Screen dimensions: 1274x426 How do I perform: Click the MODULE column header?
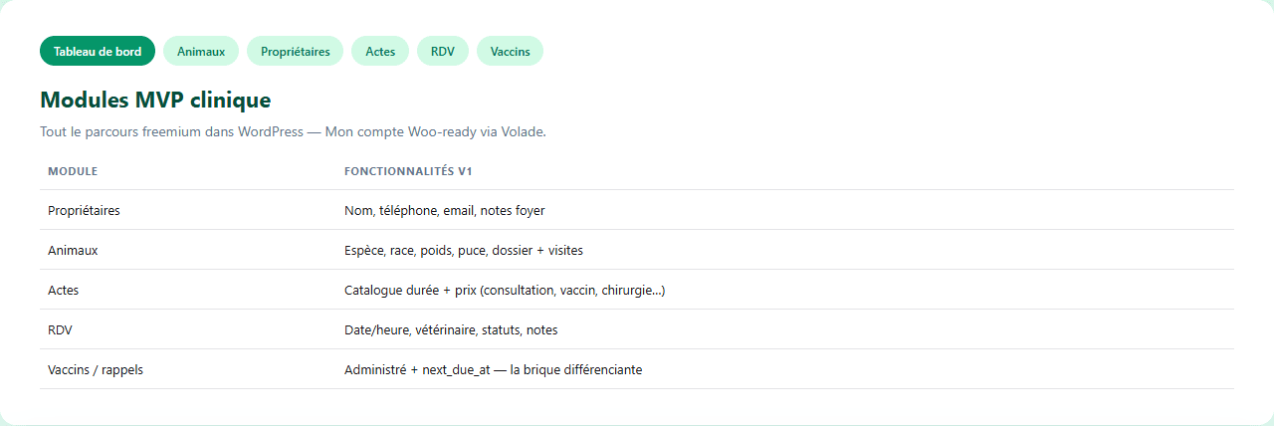coord(73,171)
